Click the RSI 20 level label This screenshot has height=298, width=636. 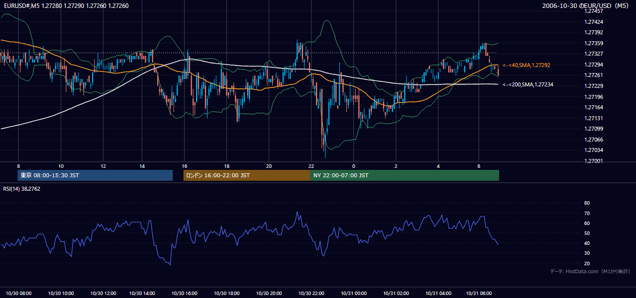pyautogui.click(x=587, y=263)
